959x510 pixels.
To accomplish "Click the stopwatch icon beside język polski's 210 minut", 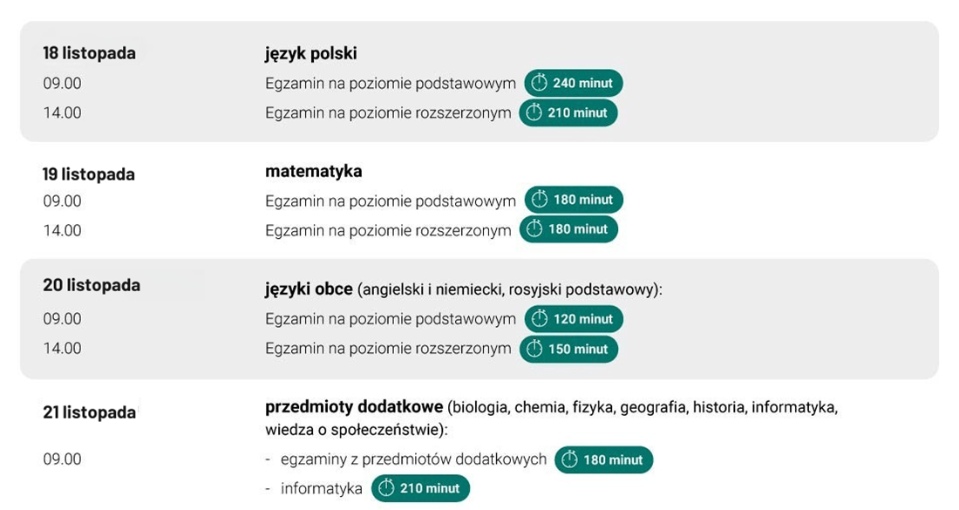I will coord(534,112).
